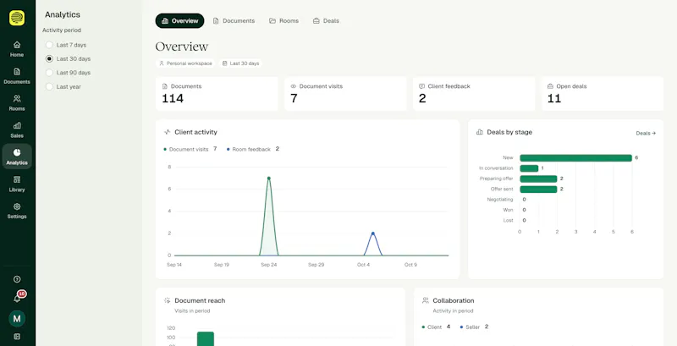Open Home in the sidebar
677x346 pixels.
click(x=17, y=49)
